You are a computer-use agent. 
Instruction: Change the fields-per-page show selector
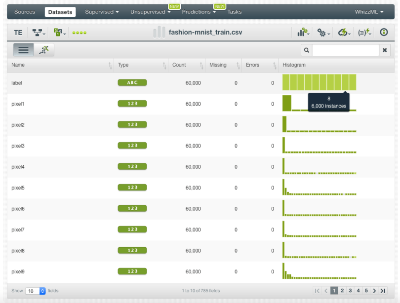coord(35,291)
